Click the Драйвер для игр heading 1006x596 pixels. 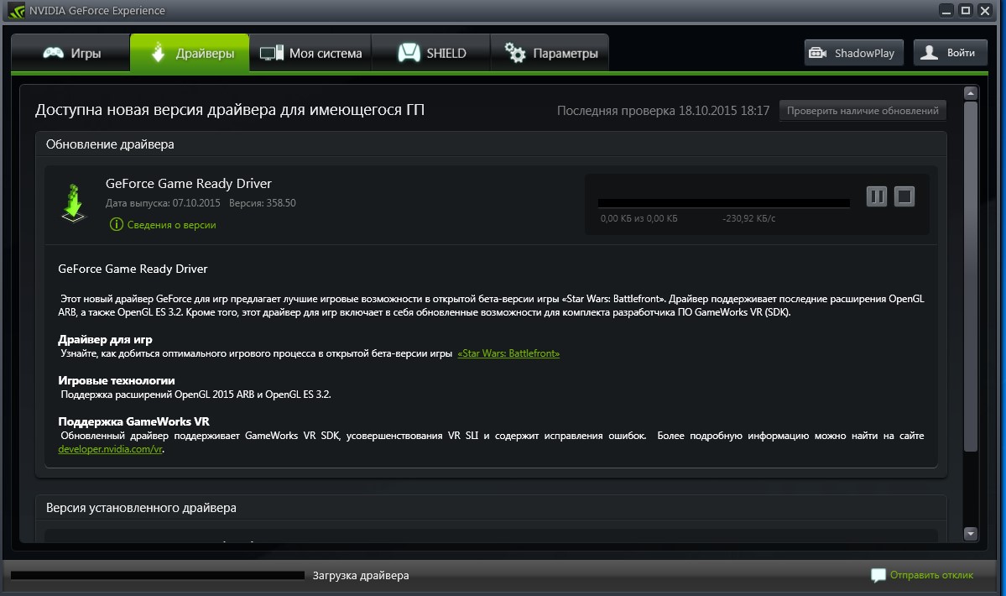(x=105, y=339)
